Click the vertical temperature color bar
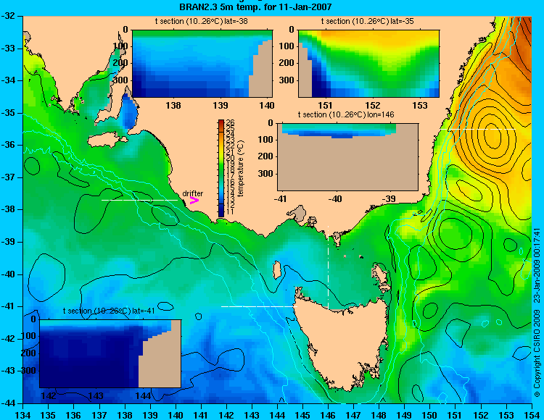The height and width of the screenshot is (420, 544). pyautogui.click(x=221, y=168)
